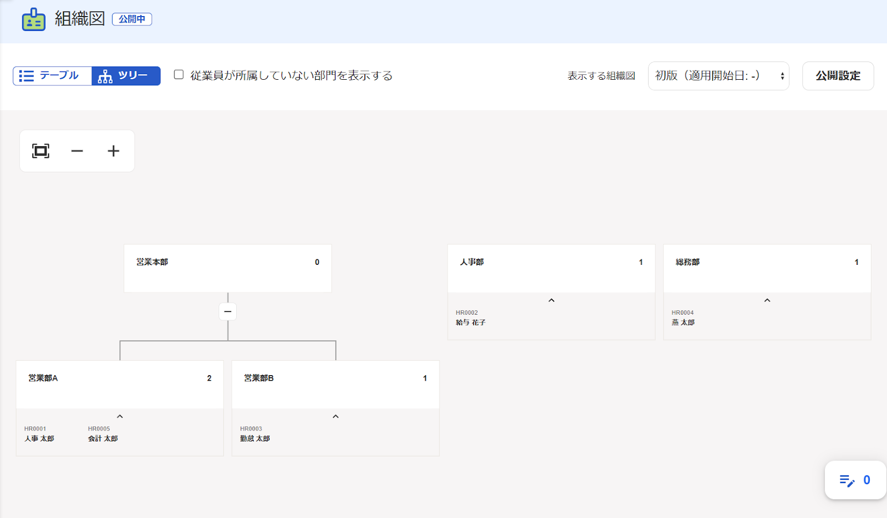Click employee 給与 花子

click(x=471, y=322)
